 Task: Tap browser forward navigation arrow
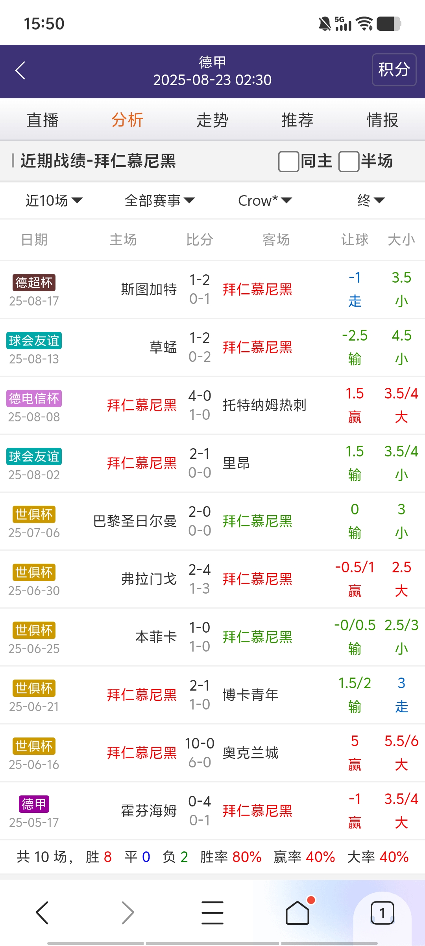pyautogui.click(x=128, y=912)
